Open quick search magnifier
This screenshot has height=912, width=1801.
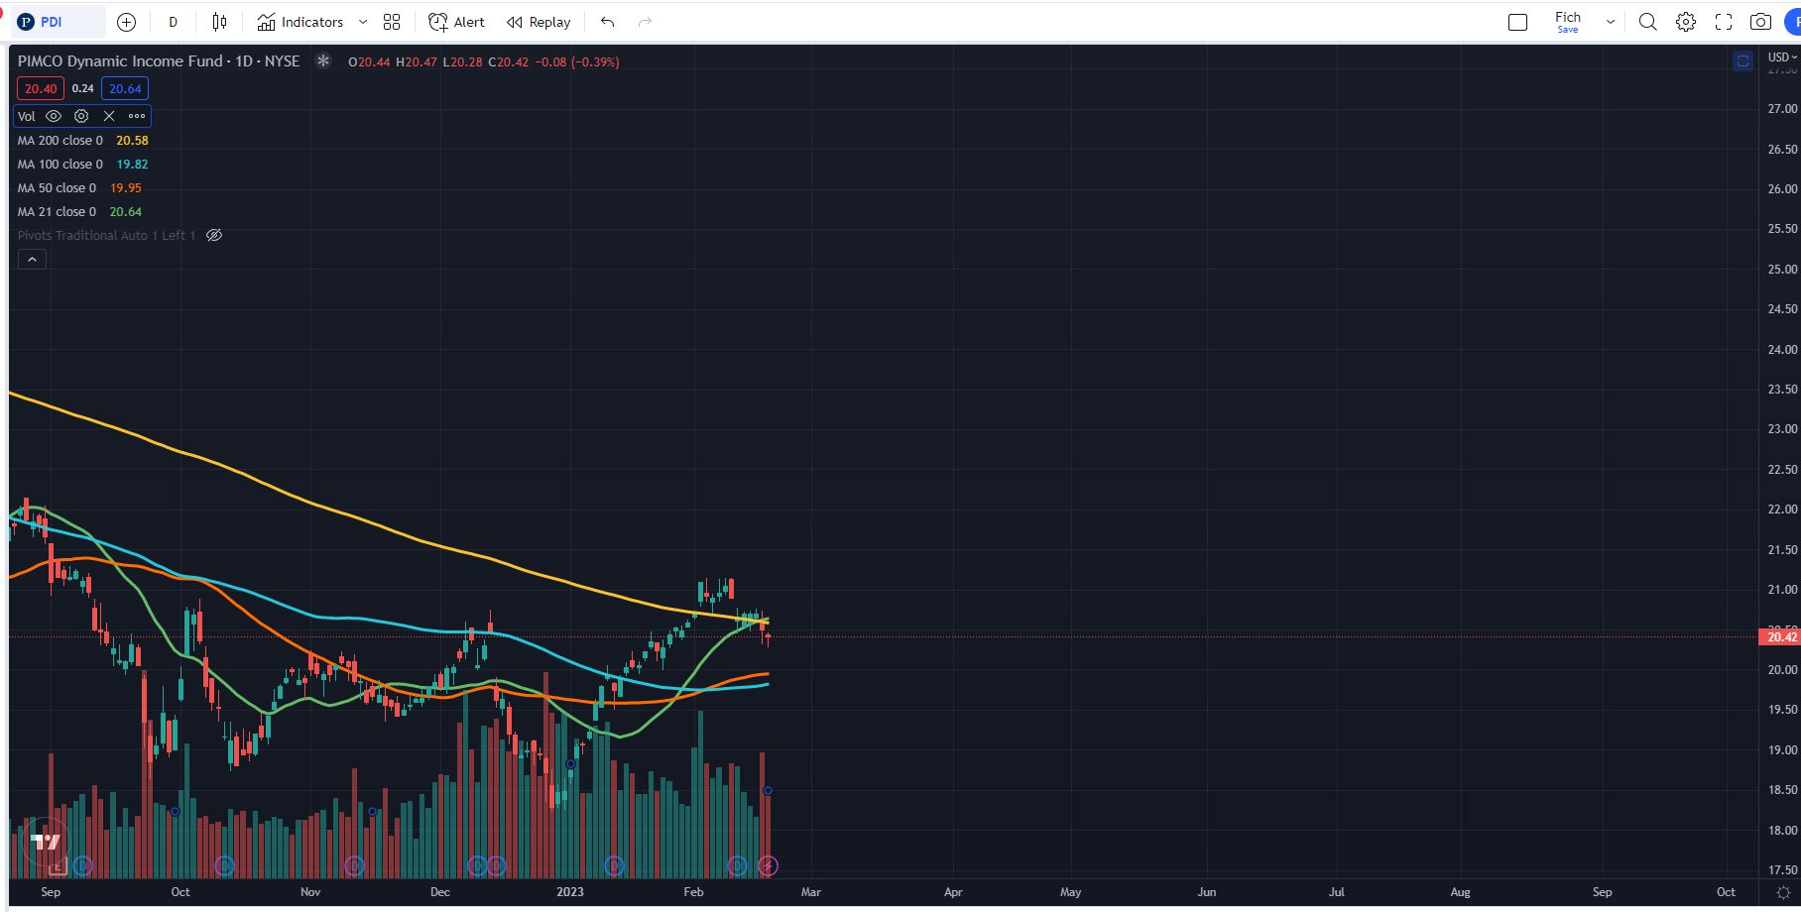coord(1648,22)
